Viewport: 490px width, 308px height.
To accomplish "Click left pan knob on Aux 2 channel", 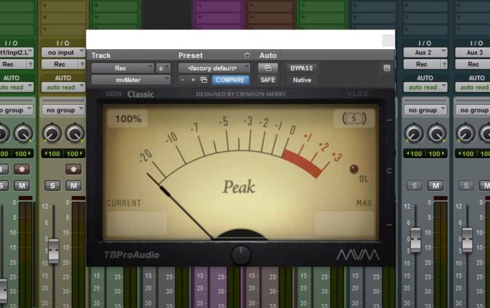I will [414, 134].
